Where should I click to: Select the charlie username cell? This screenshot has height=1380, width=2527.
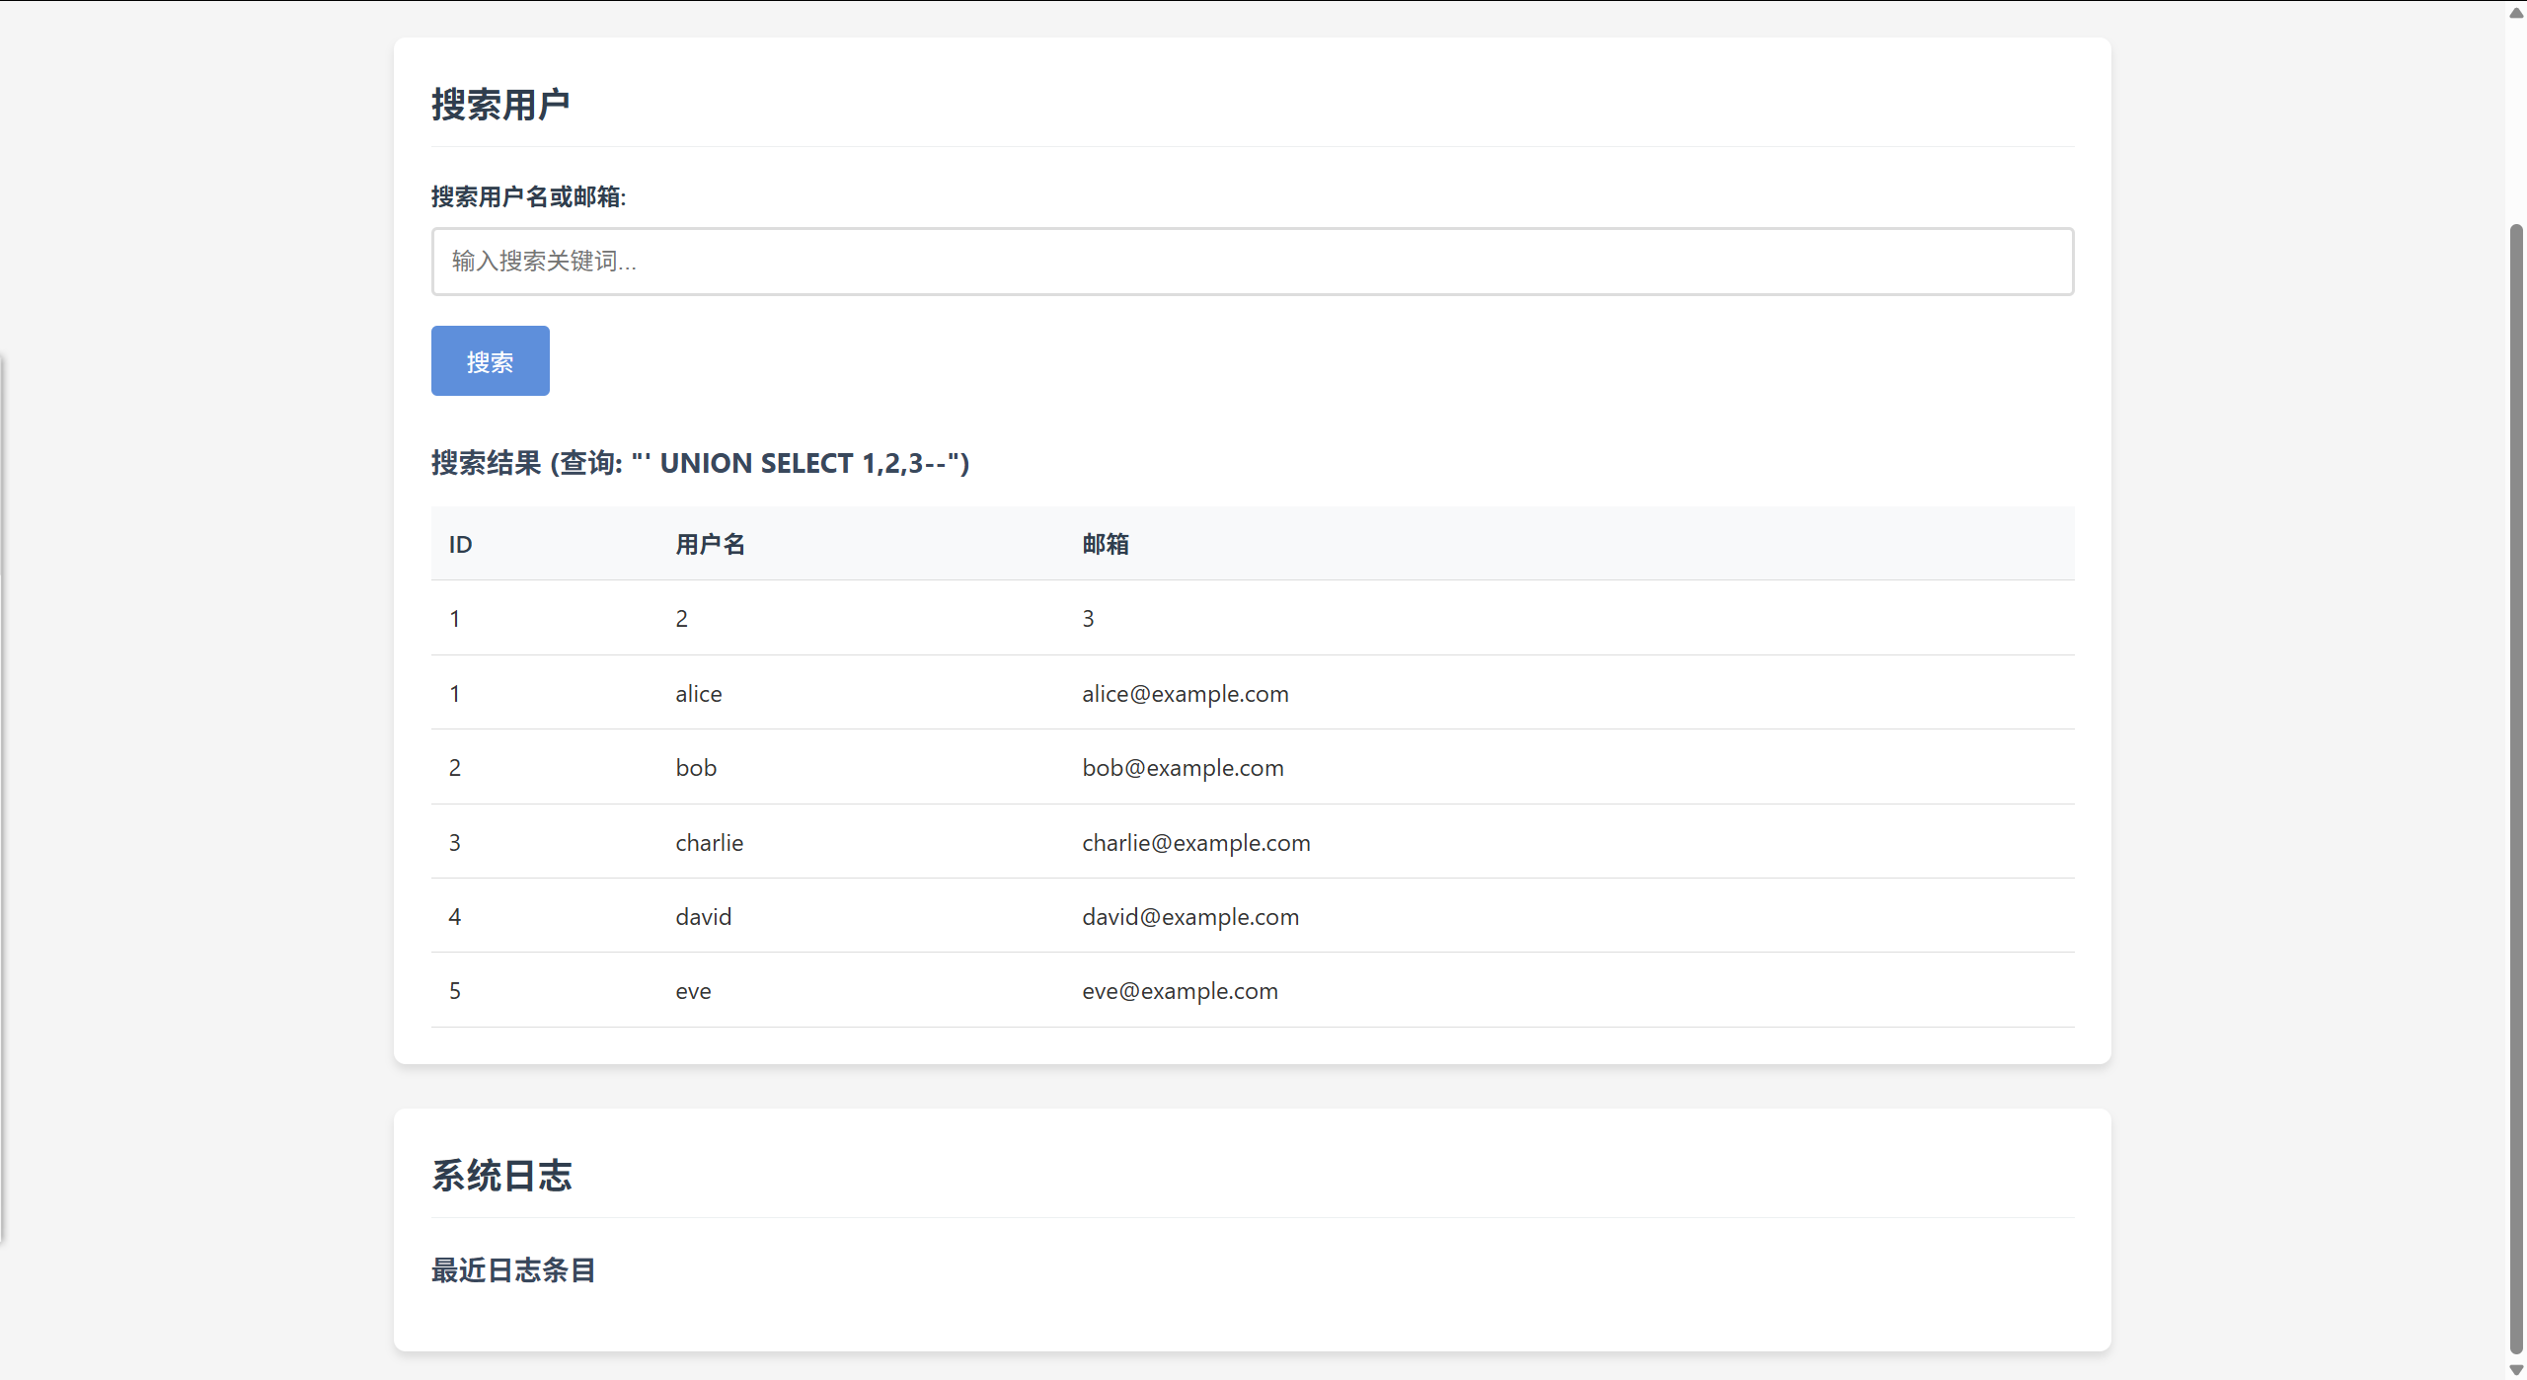709,843
